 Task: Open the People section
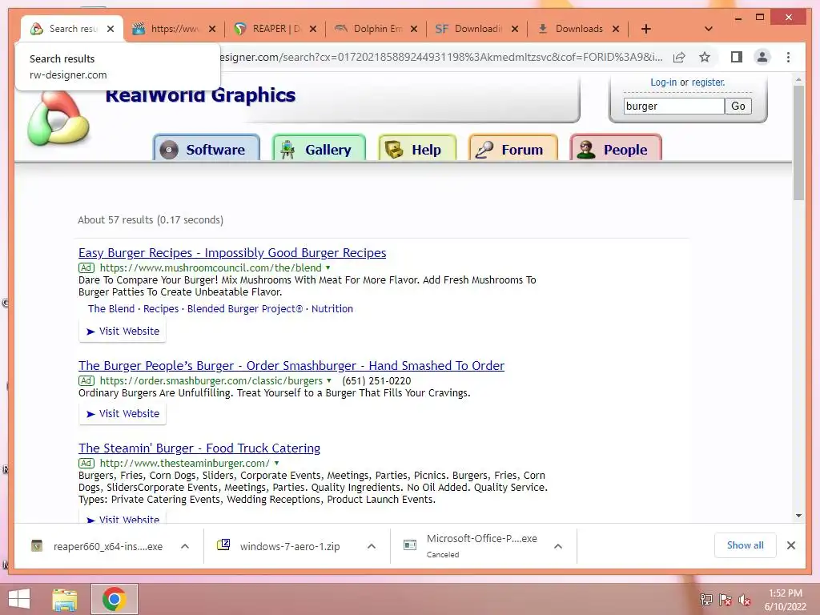click(x=616, y=150)
